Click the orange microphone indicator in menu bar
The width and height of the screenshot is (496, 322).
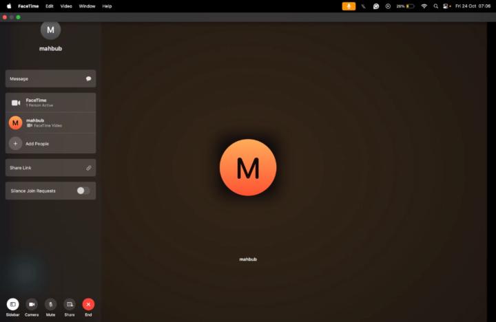(x=349, y=6)
